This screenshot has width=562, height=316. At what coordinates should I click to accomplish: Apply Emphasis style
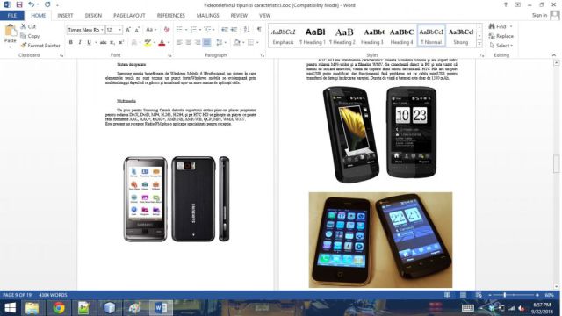tap(283, 35)
